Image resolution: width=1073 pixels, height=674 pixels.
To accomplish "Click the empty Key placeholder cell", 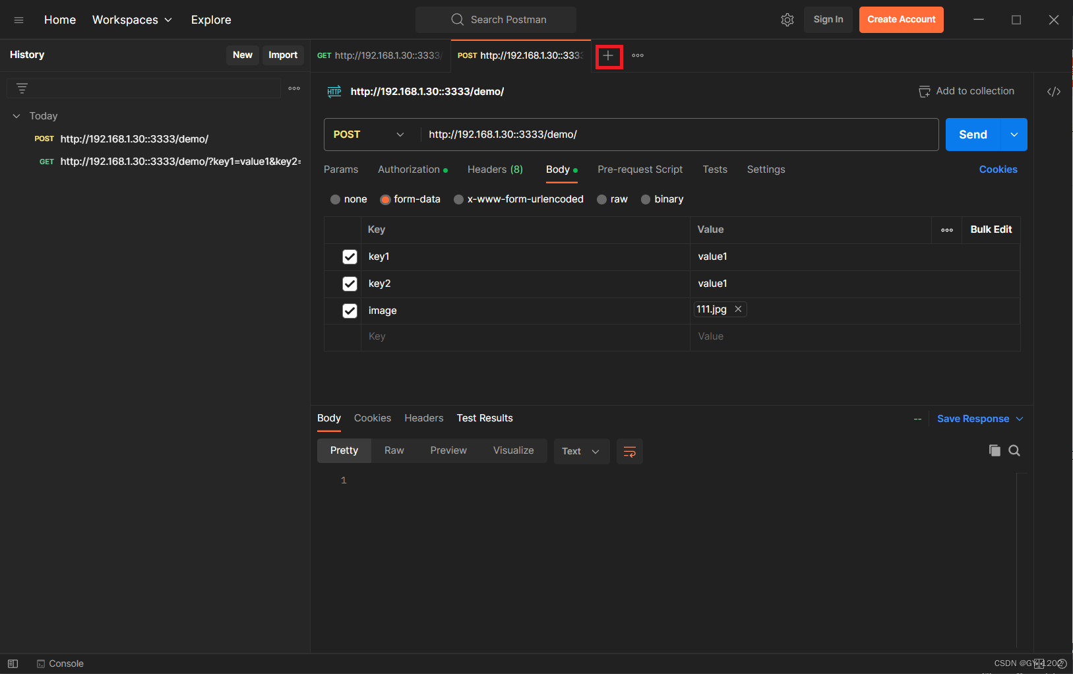I will (x=525, y=337).
